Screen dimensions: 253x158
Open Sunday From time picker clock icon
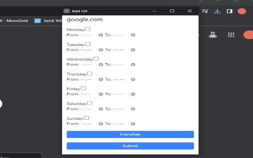point(101,124)
